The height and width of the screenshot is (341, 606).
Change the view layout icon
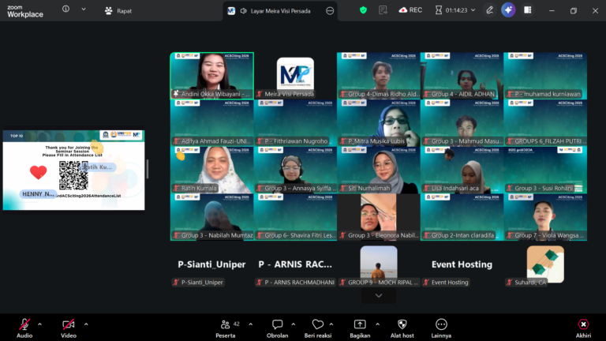(528, 10)
